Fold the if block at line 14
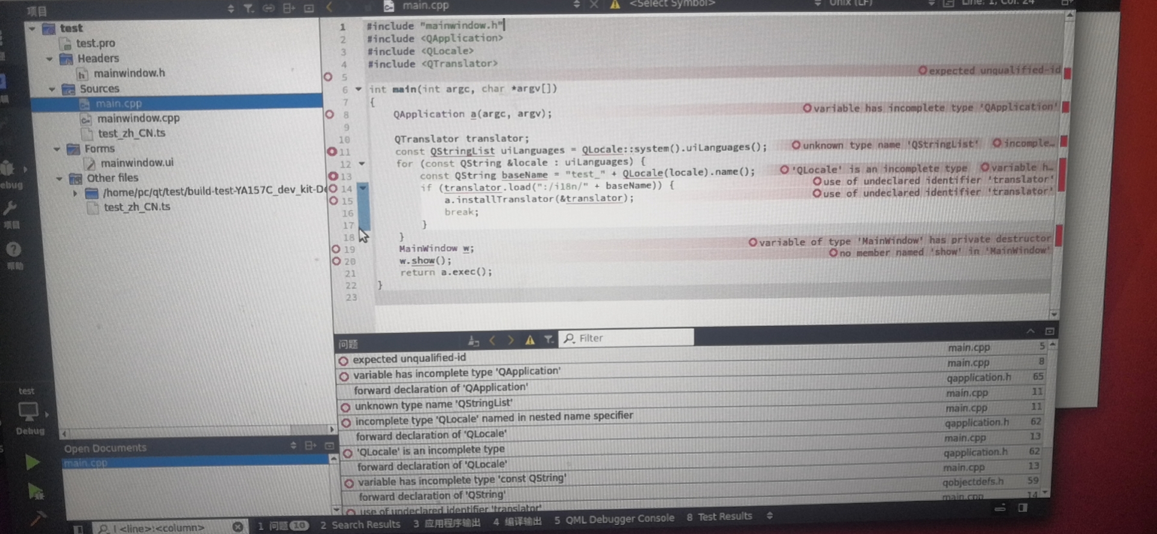Screen dimensions: 1157x534 tap(363, 188)
